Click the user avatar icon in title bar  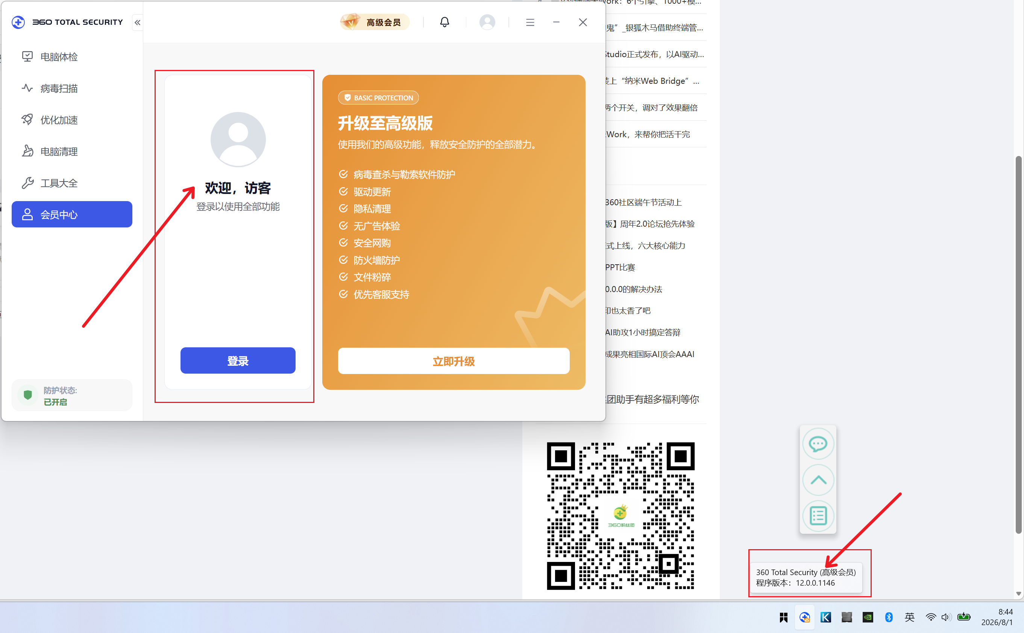point(487,22)
